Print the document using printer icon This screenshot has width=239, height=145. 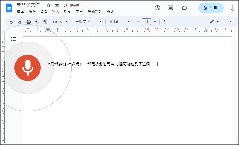click(x=28, y=22)
